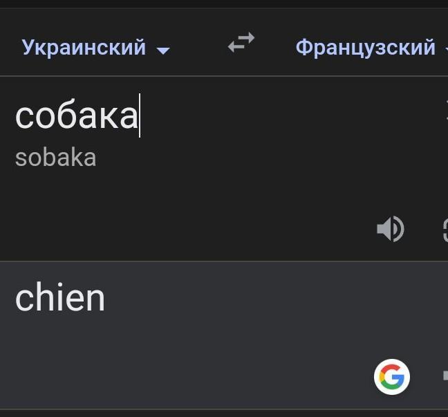Place cursor before first letter of собака

pyautogui.click(x=16, y=115)
